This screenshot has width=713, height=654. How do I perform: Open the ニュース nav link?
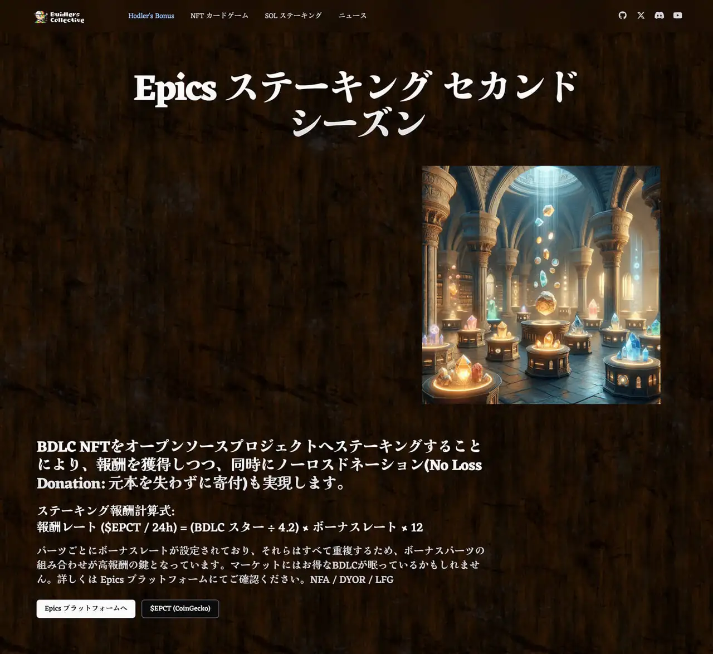tap(353, 16)
